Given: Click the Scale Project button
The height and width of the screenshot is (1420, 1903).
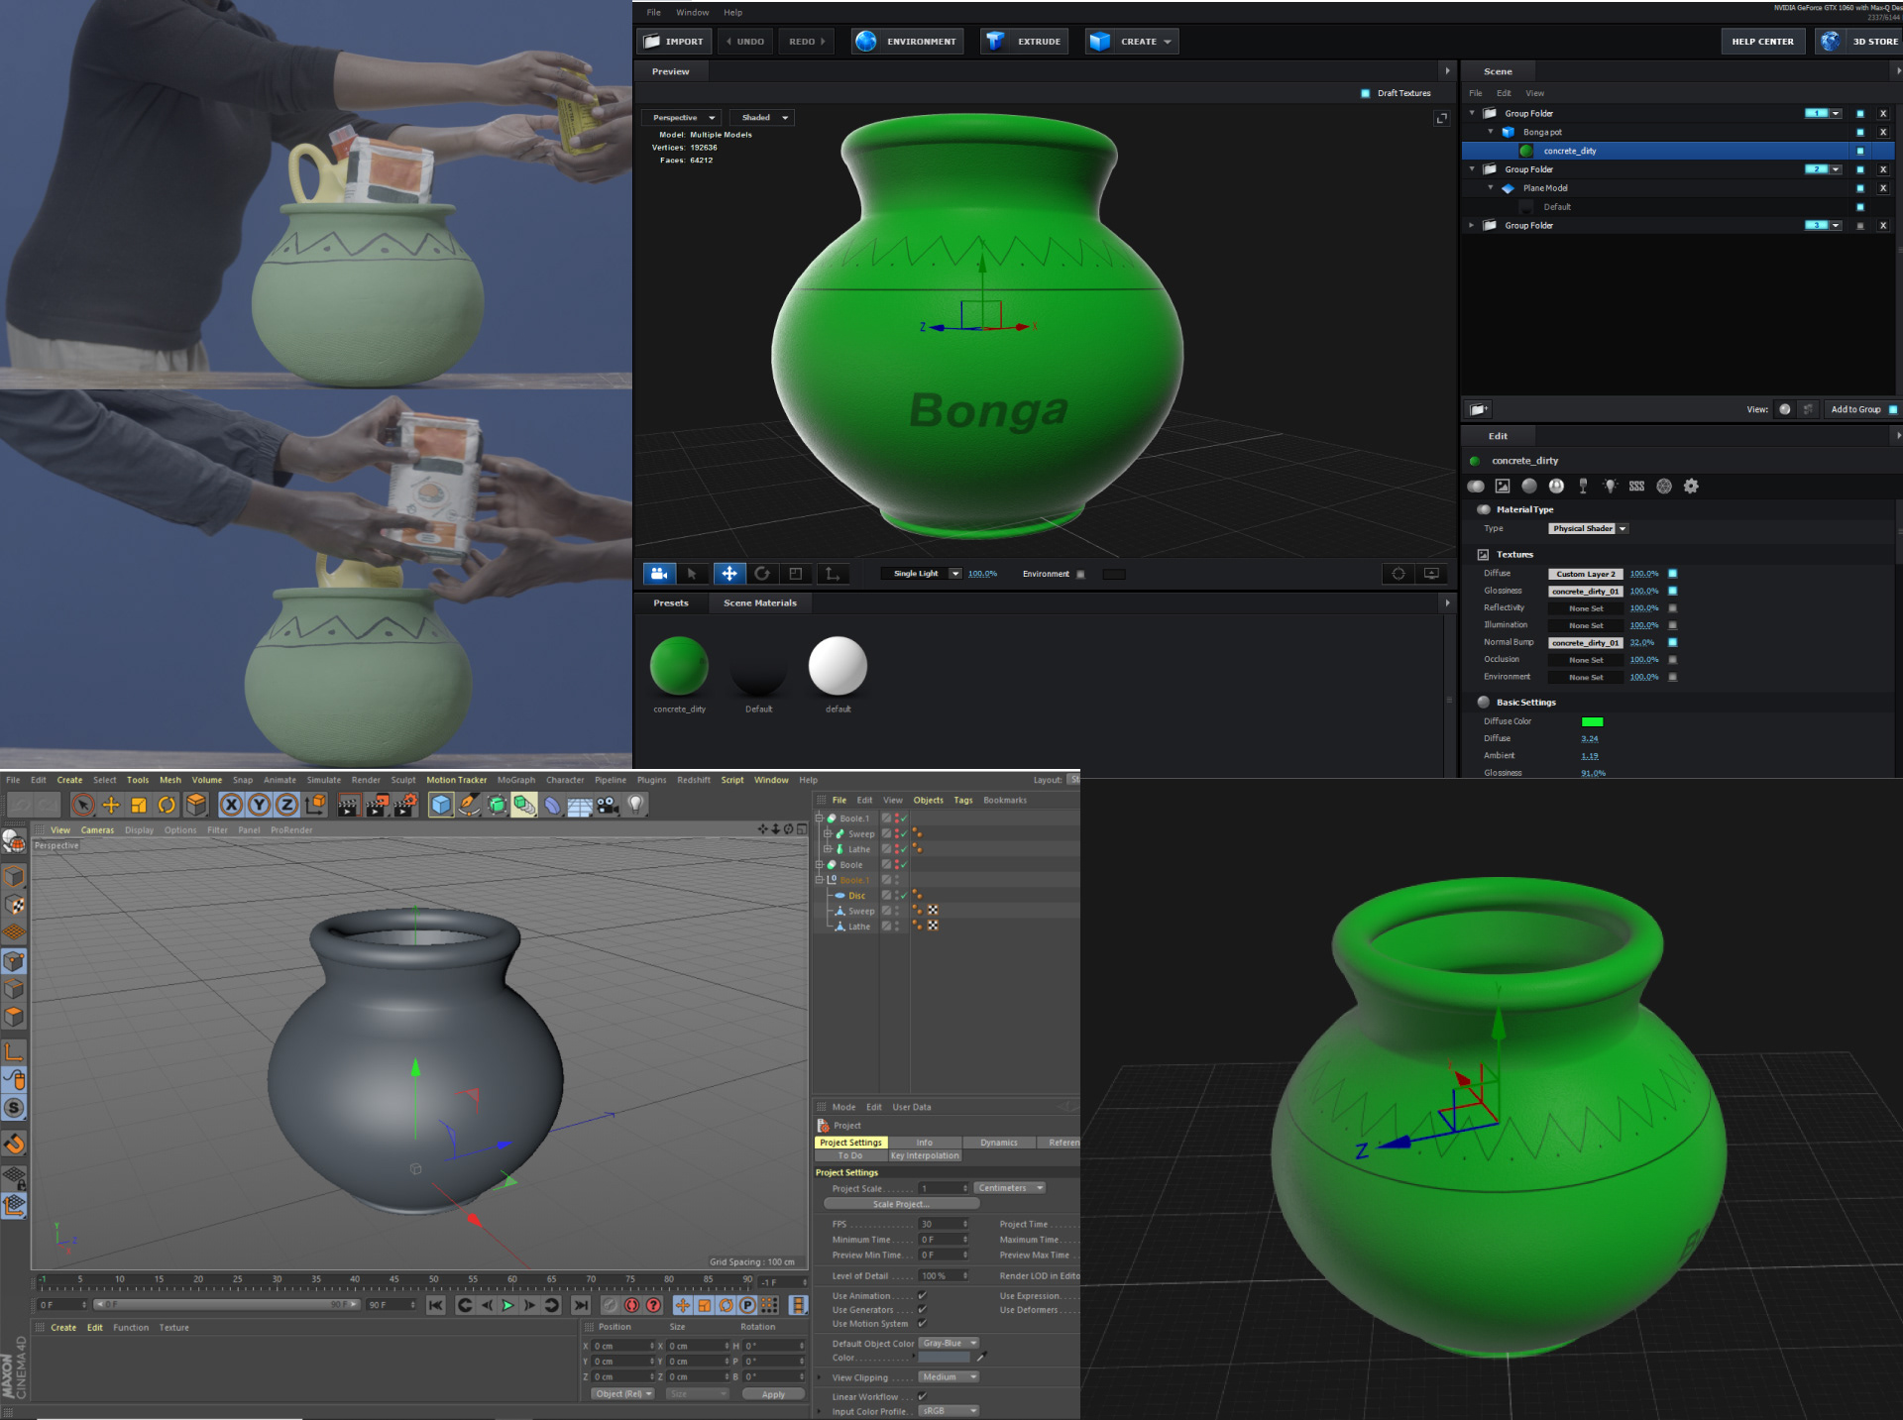Looking at the screenshot, I should [x=901, y=1204].
